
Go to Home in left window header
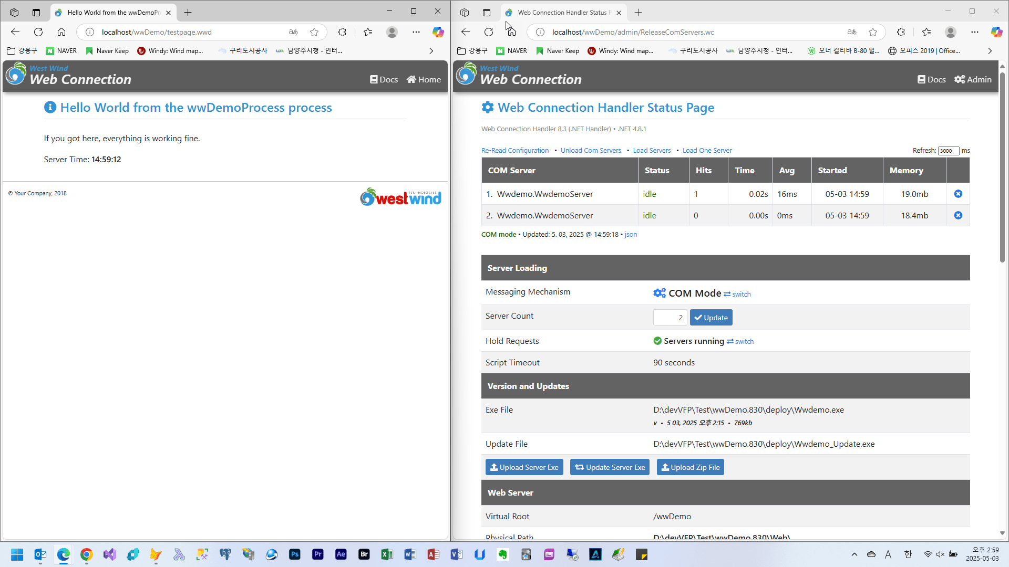click(424, 79)
